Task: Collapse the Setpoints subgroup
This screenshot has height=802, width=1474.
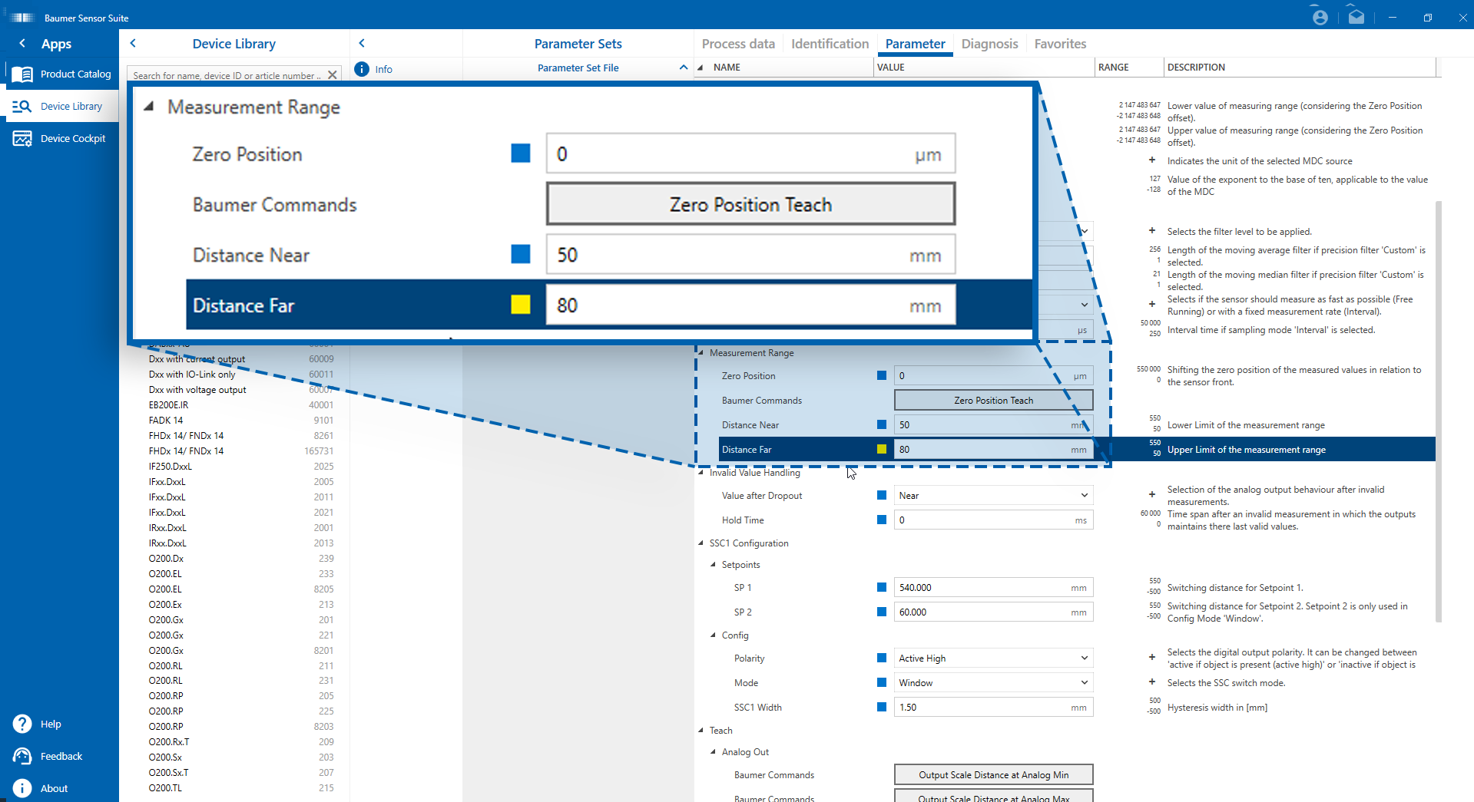Action: click(x=713, y=565)
